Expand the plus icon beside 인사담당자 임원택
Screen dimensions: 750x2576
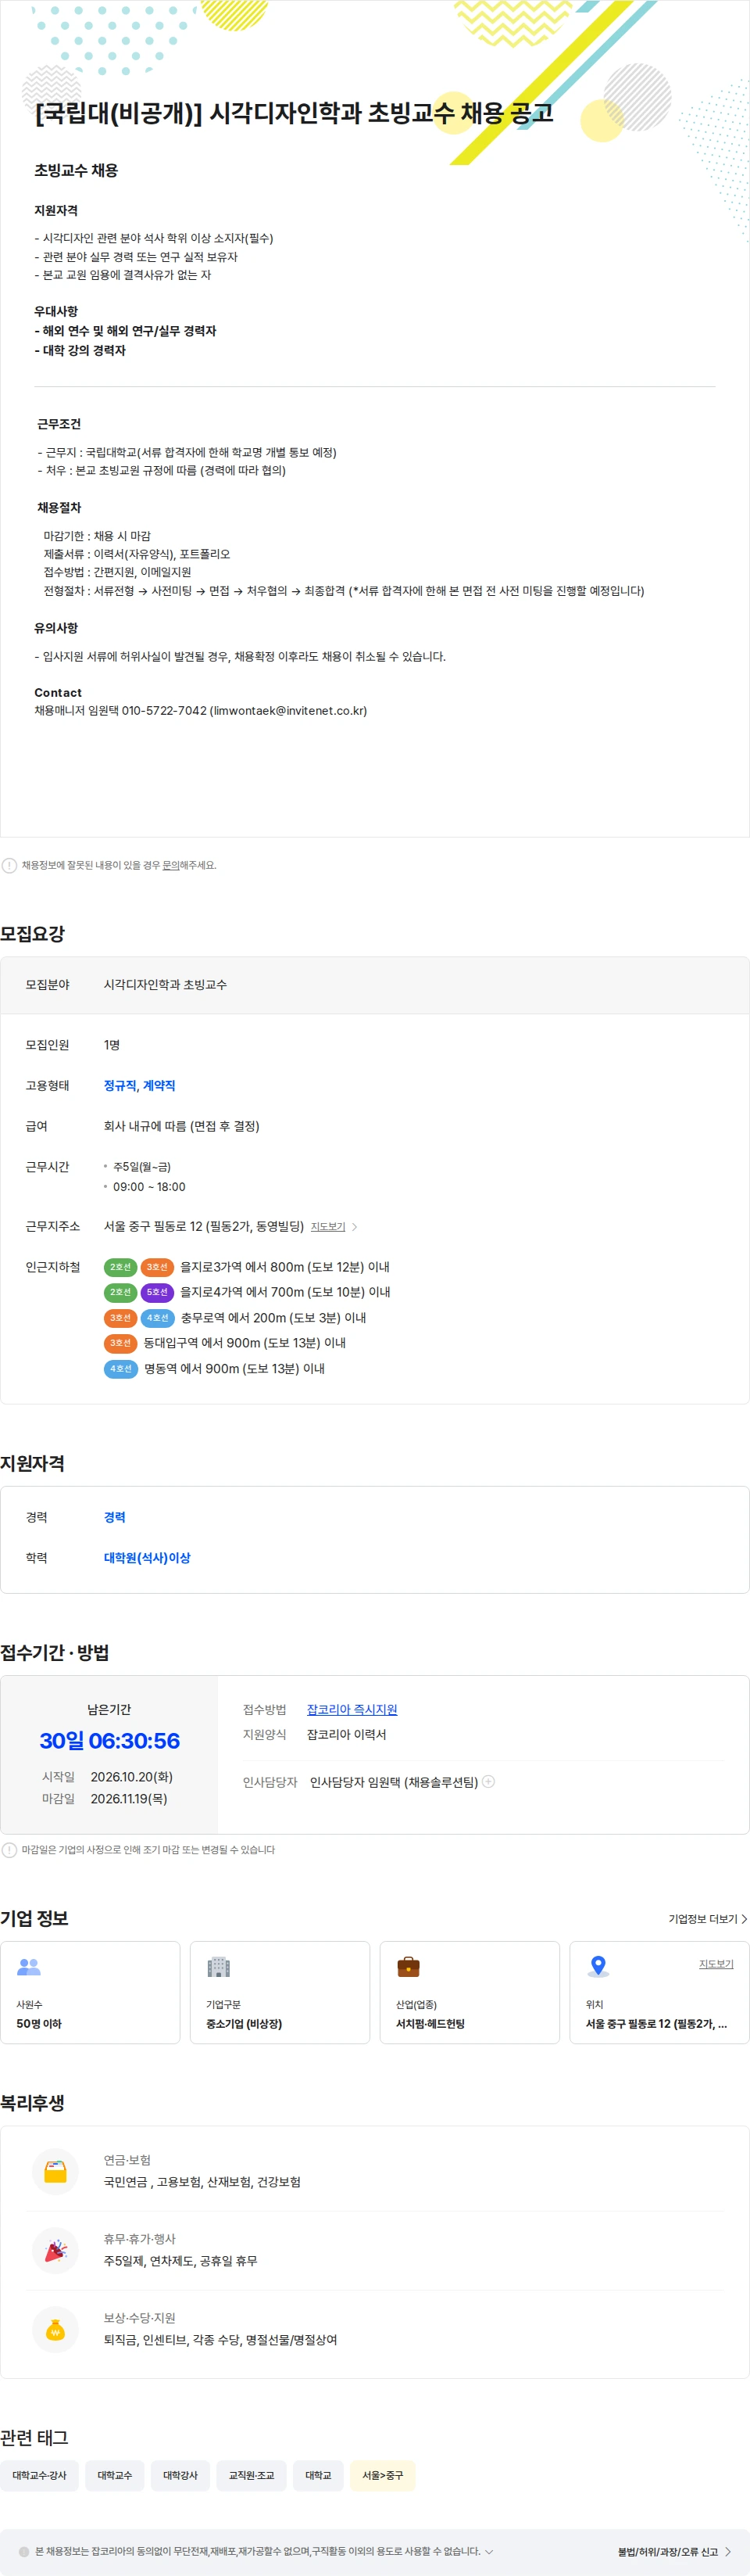(x=488, y=1781)
